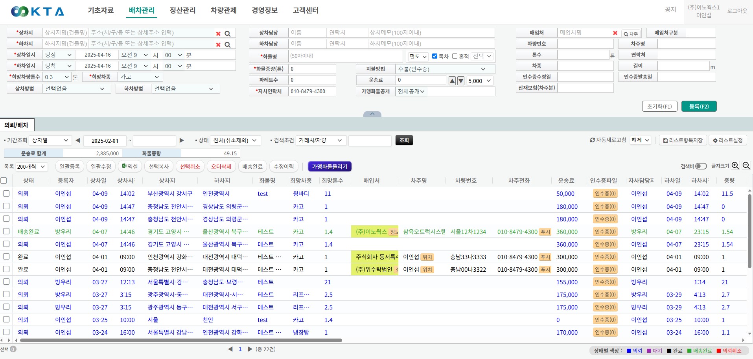753x359 pixels.
Task: Zoom out the list font size
Action: pyautogui.click(x=746, y=166)
